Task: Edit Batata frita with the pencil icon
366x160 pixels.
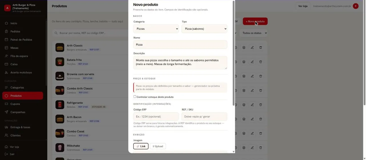Action: pos(252,62)
